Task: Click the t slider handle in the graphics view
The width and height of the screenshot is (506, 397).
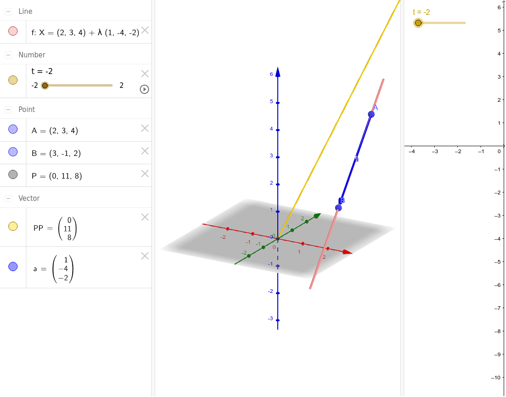Action: 418,23
